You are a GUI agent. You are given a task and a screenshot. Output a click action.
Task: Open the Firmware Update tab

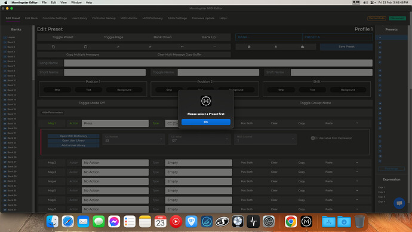pyautogui.click(x=203, y=18)
